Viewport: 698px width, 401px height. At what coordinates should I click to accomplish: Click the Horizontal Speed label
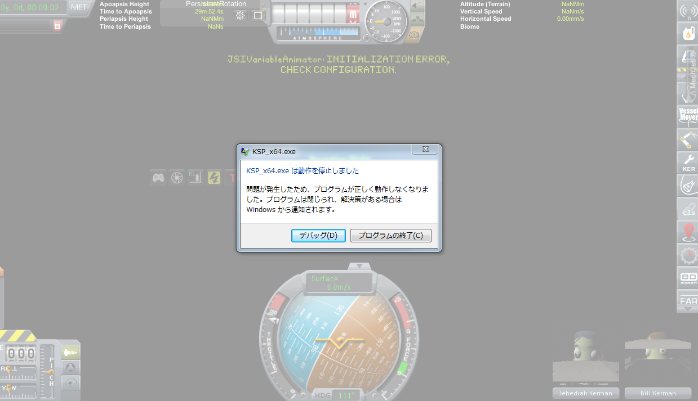click(x=486, y=19)
